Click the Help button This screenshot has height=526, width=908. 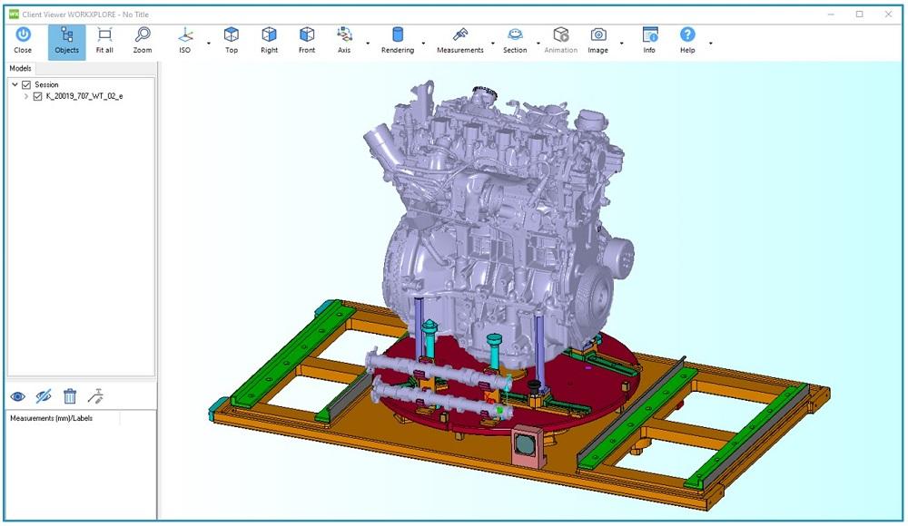[x=686, y=38]
